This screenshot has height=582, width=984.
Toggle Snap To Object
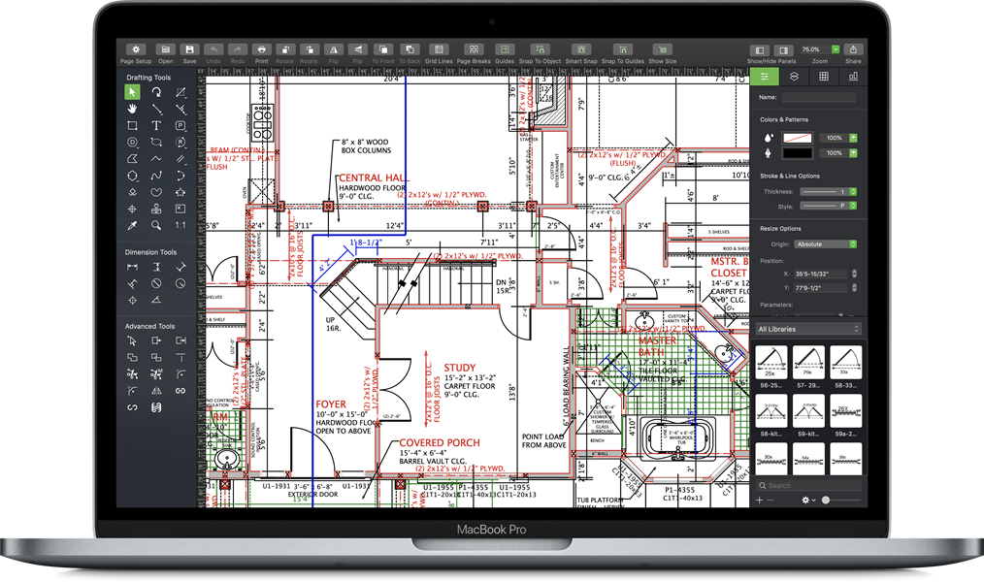coord(540,49)
